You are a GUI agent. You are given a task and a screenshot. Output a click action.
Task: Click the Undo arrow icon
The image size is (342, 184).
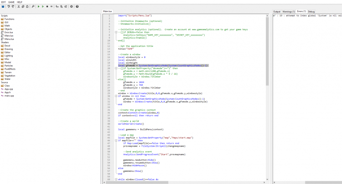[9, 7]
